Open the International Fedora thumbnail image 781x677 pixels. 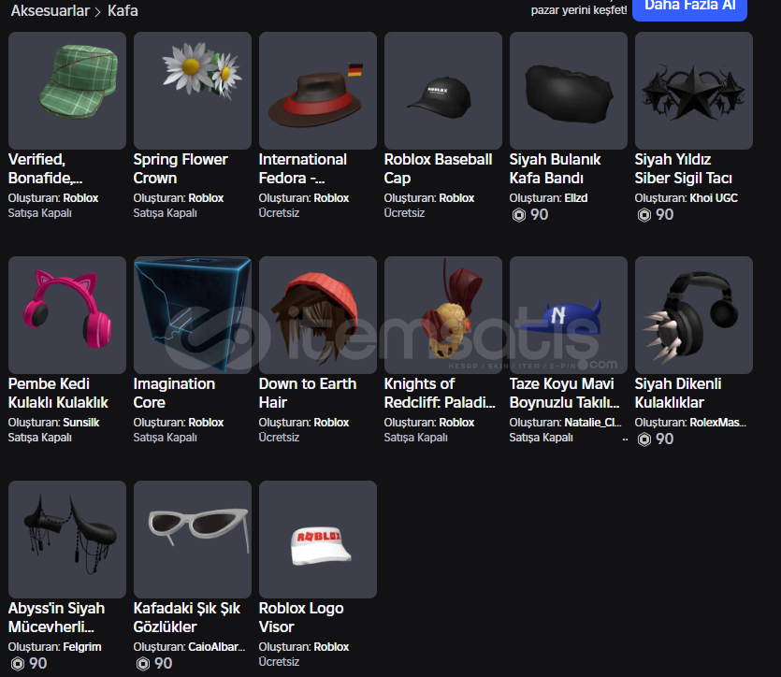pos(318,91)
